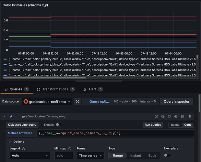201x162 pixels.
Task: Open the data source dropdown
Action: (x=47, y=102)
